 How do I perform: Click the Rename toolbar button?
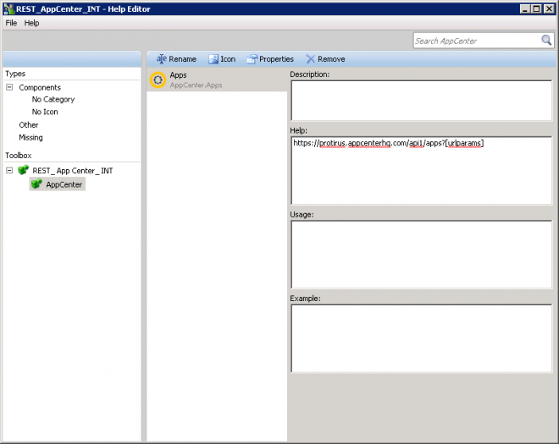pyautogui.click(x=176, y=59)
